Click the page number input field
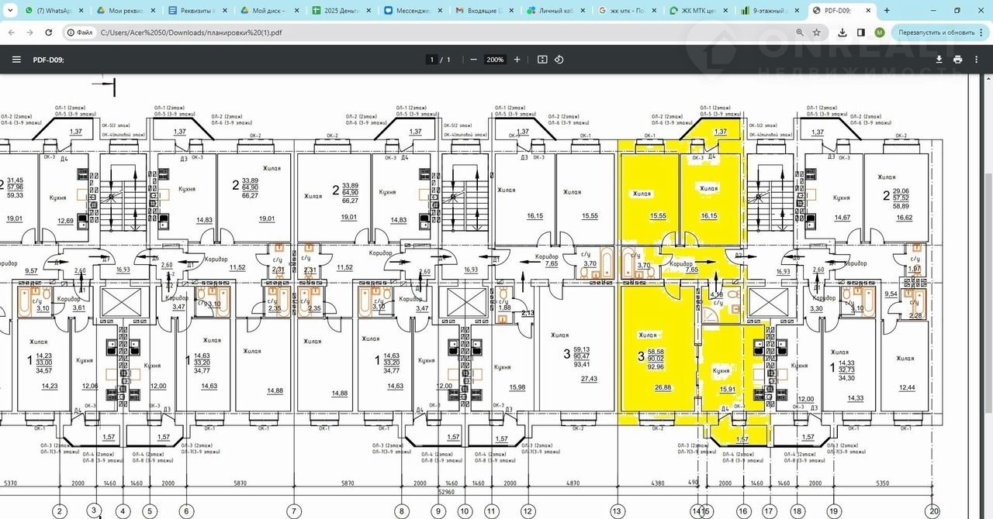This screenshot has width=993, height=519. point(431,60)
